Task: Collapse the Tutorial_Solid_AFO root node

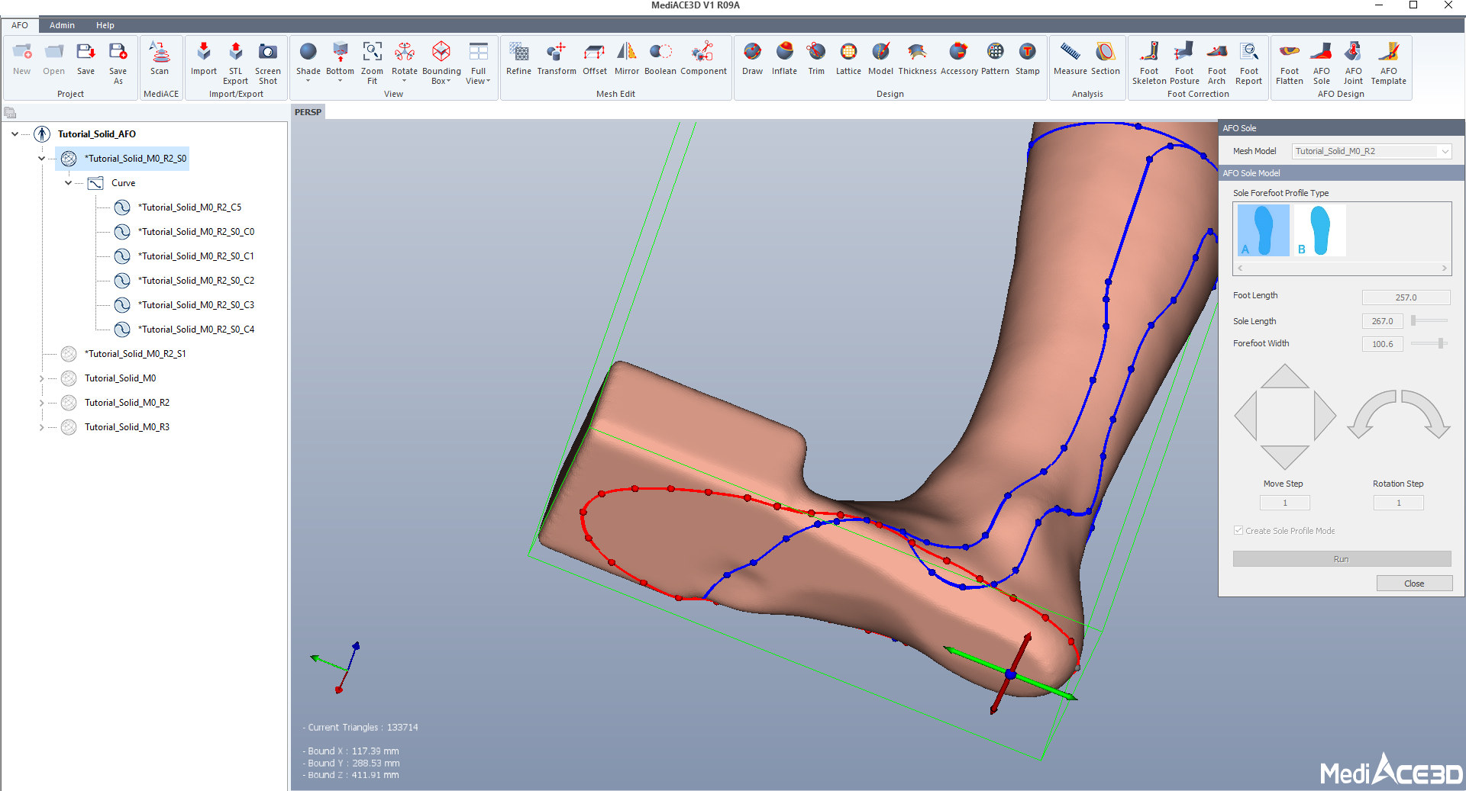Action: [x=15, y=134]
